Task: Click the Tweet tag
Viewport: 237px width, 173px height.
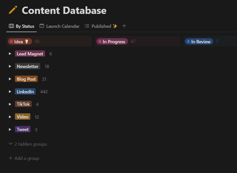Action: point(23,129)
